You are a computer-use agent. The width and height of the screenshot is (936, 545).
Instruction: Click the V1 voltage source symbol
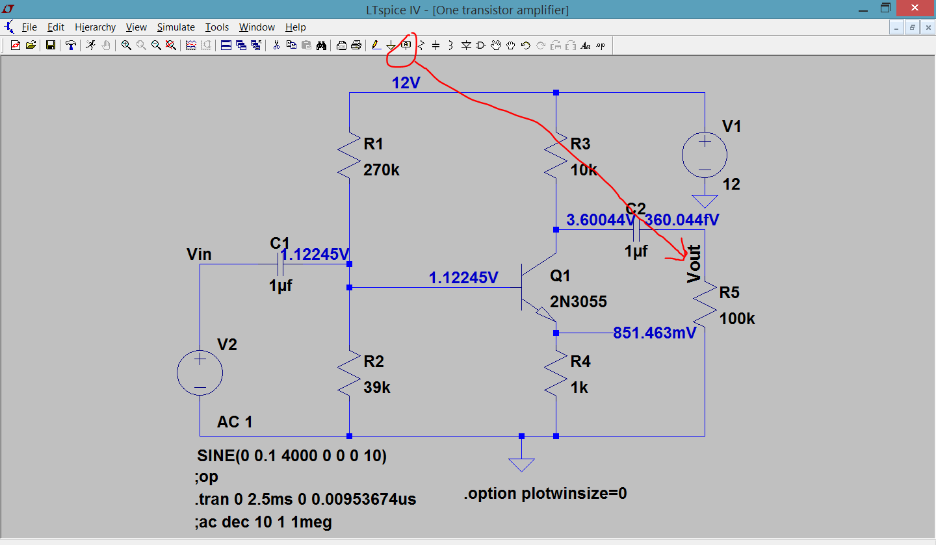705,155
